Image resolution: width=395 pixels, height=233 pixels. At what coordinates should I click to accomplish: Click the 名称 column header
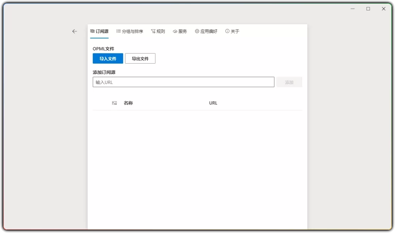tap(128, 103)
